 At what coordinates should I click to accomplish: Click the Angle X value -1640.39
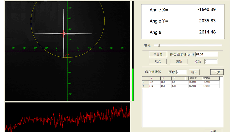(x=207, y=9)
